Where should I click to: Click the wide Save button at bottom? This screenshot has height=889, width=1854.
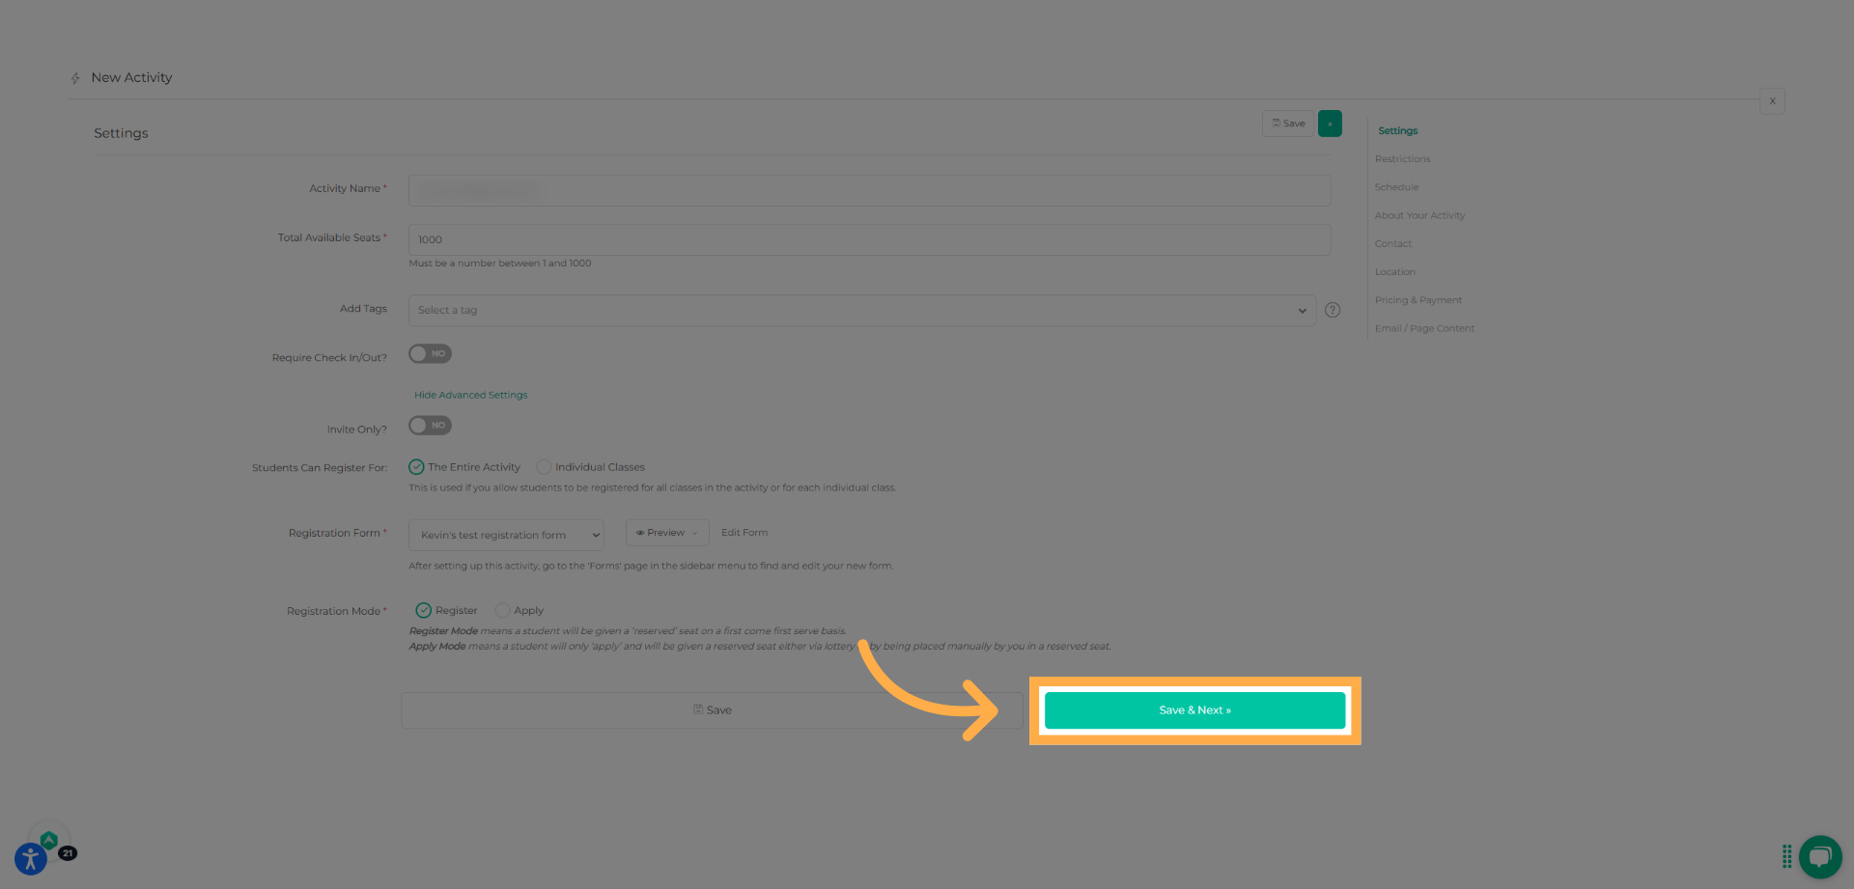(x=712, y=710)
